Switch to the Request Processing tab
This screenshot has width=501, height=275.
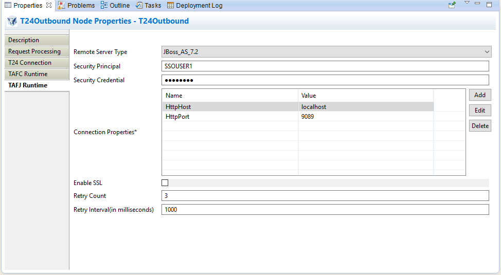(x=34, y=51)
